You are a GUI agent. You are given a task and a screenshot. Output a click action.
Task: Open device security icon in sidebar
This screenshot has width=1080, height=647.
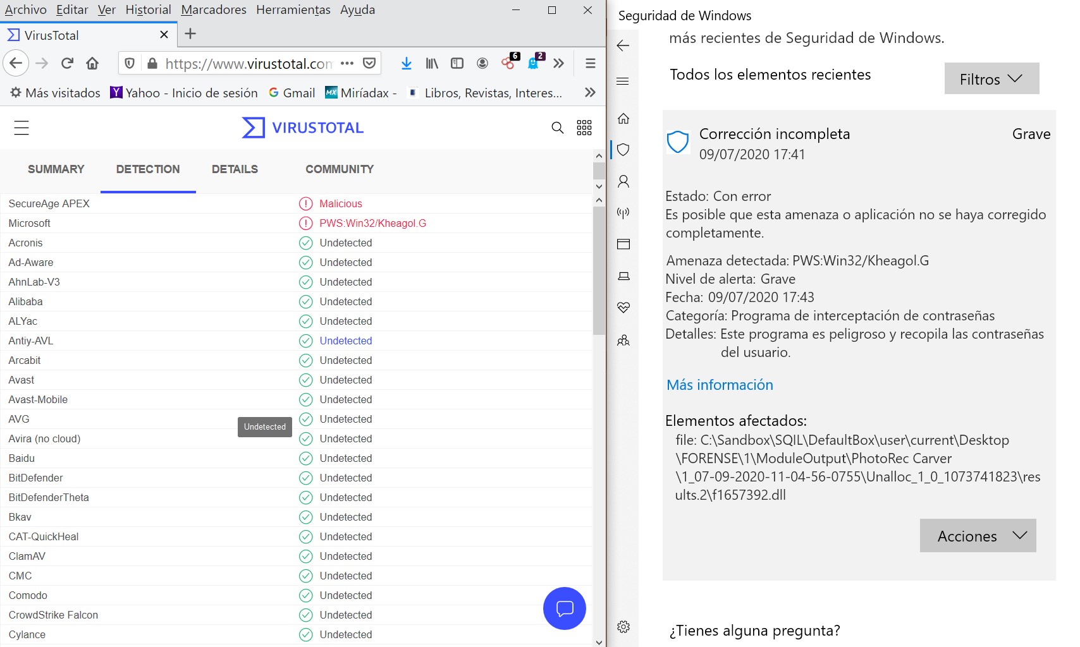tap(623, 276)
